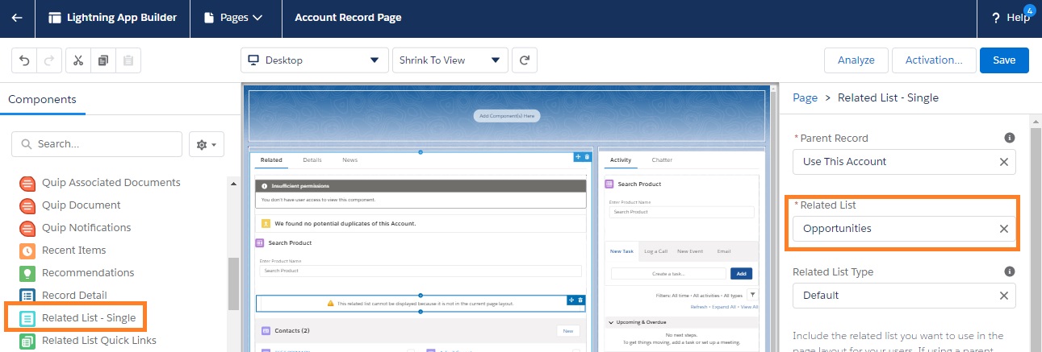Click the Contacts related list icon
The image size is (1042, 352).
coord(266,330)
